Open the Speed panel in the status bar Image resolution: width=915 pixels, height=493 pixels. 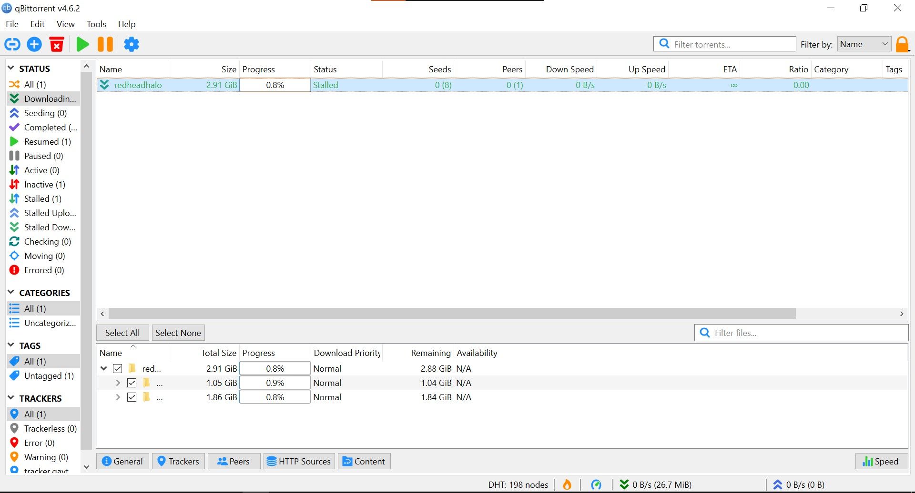[x=881, y=461]
